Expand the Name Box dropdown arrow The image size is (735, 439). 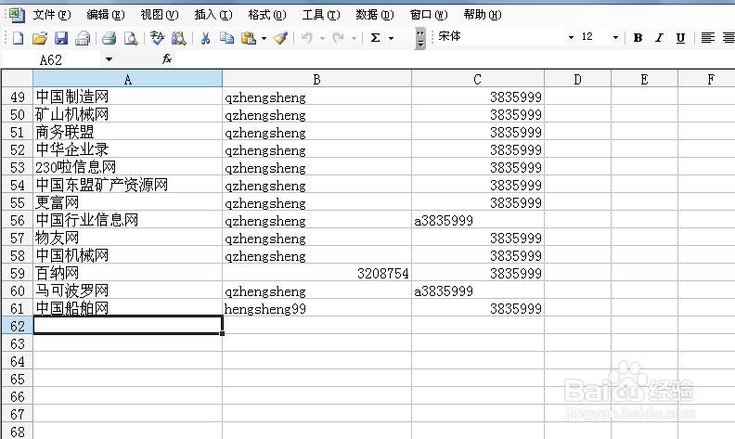click(x=109, y=59)
